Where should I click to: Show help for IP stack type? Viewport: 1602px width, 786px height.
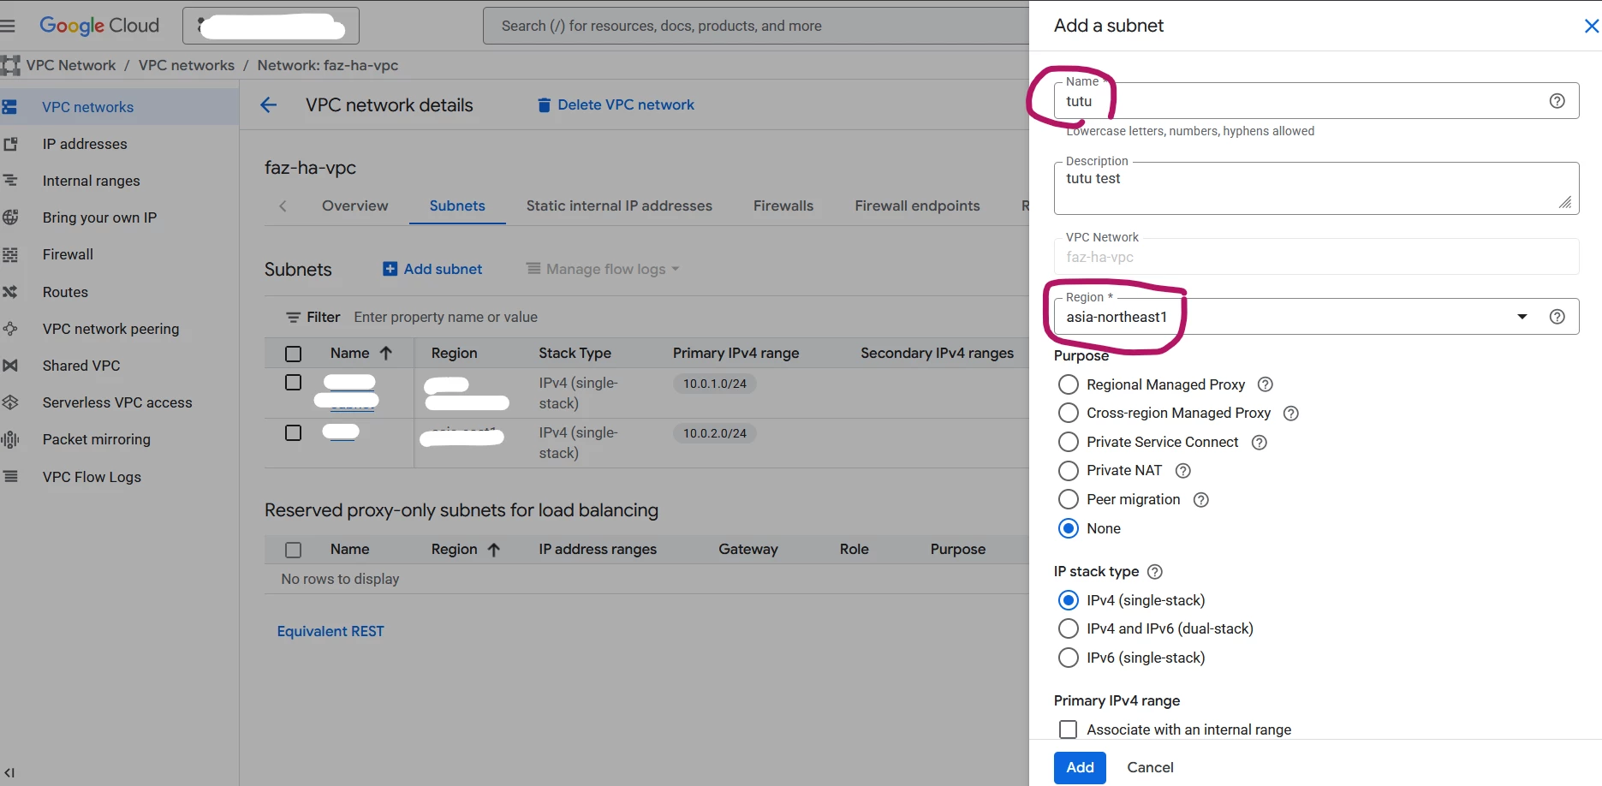pyautogui.click(x=1155, y=572)
